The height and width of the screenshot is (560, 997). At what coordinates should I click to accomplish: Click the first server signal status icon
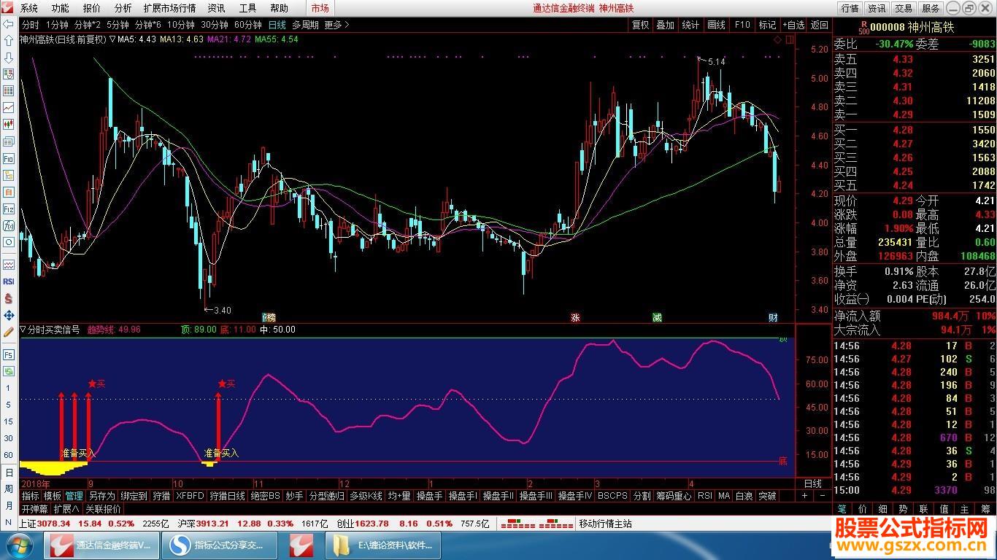click(x=518, y=524)
